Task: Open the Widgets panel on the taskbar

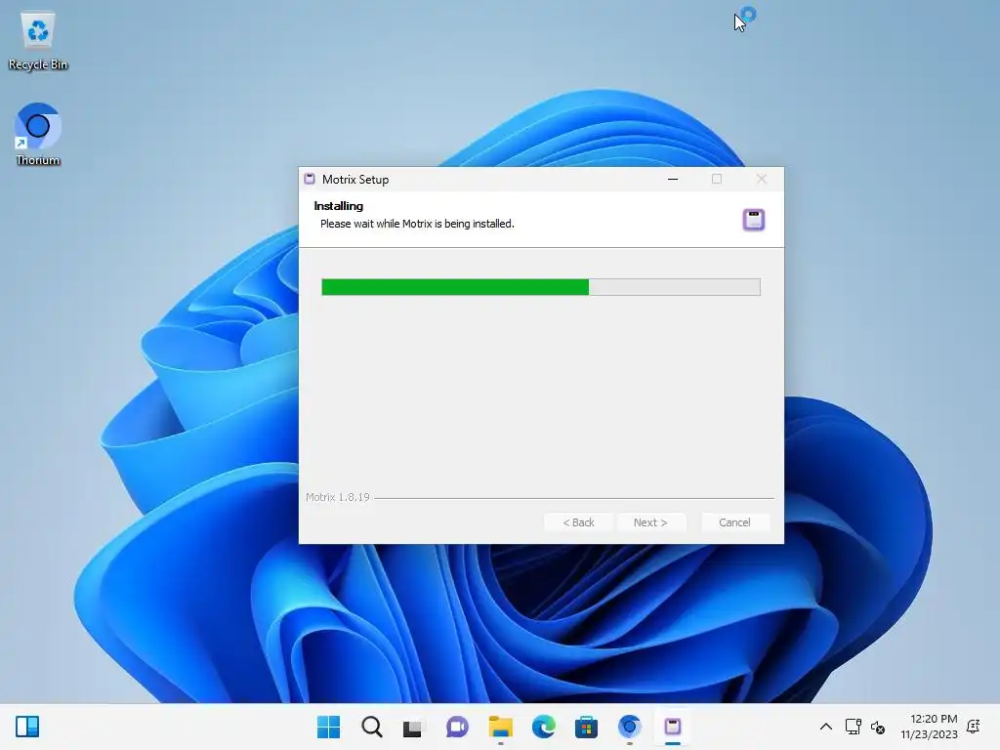Action: (27, 727)
